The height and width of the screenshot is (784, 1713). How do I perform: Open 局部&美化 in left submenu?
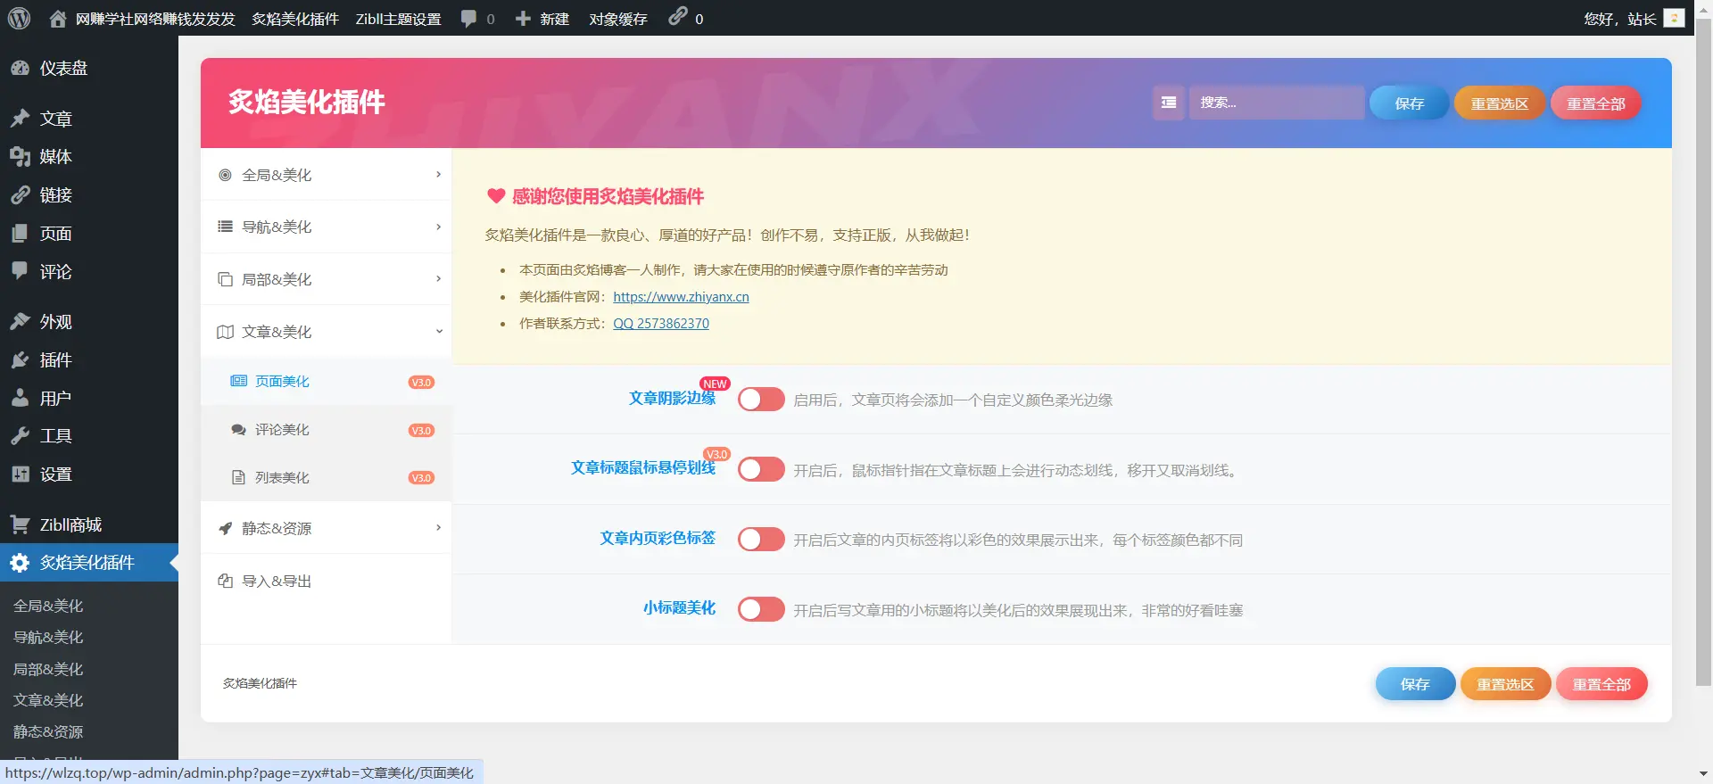pos(48,669)
